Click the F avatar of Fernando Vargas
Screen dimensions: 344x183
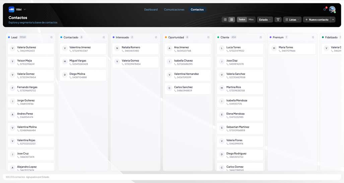click(x=12, y=88)
